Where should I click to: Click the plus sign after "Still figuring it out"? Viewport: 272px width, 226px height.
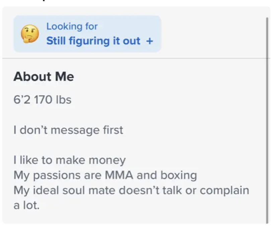click(x=149, y=41)
